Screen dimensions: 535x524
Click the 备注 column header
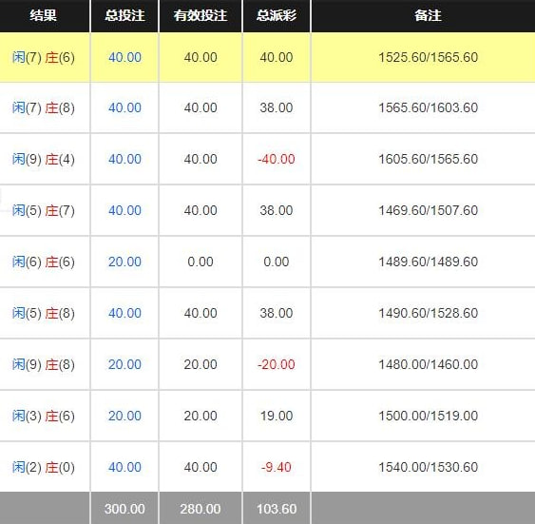click(x=428, y=16)
